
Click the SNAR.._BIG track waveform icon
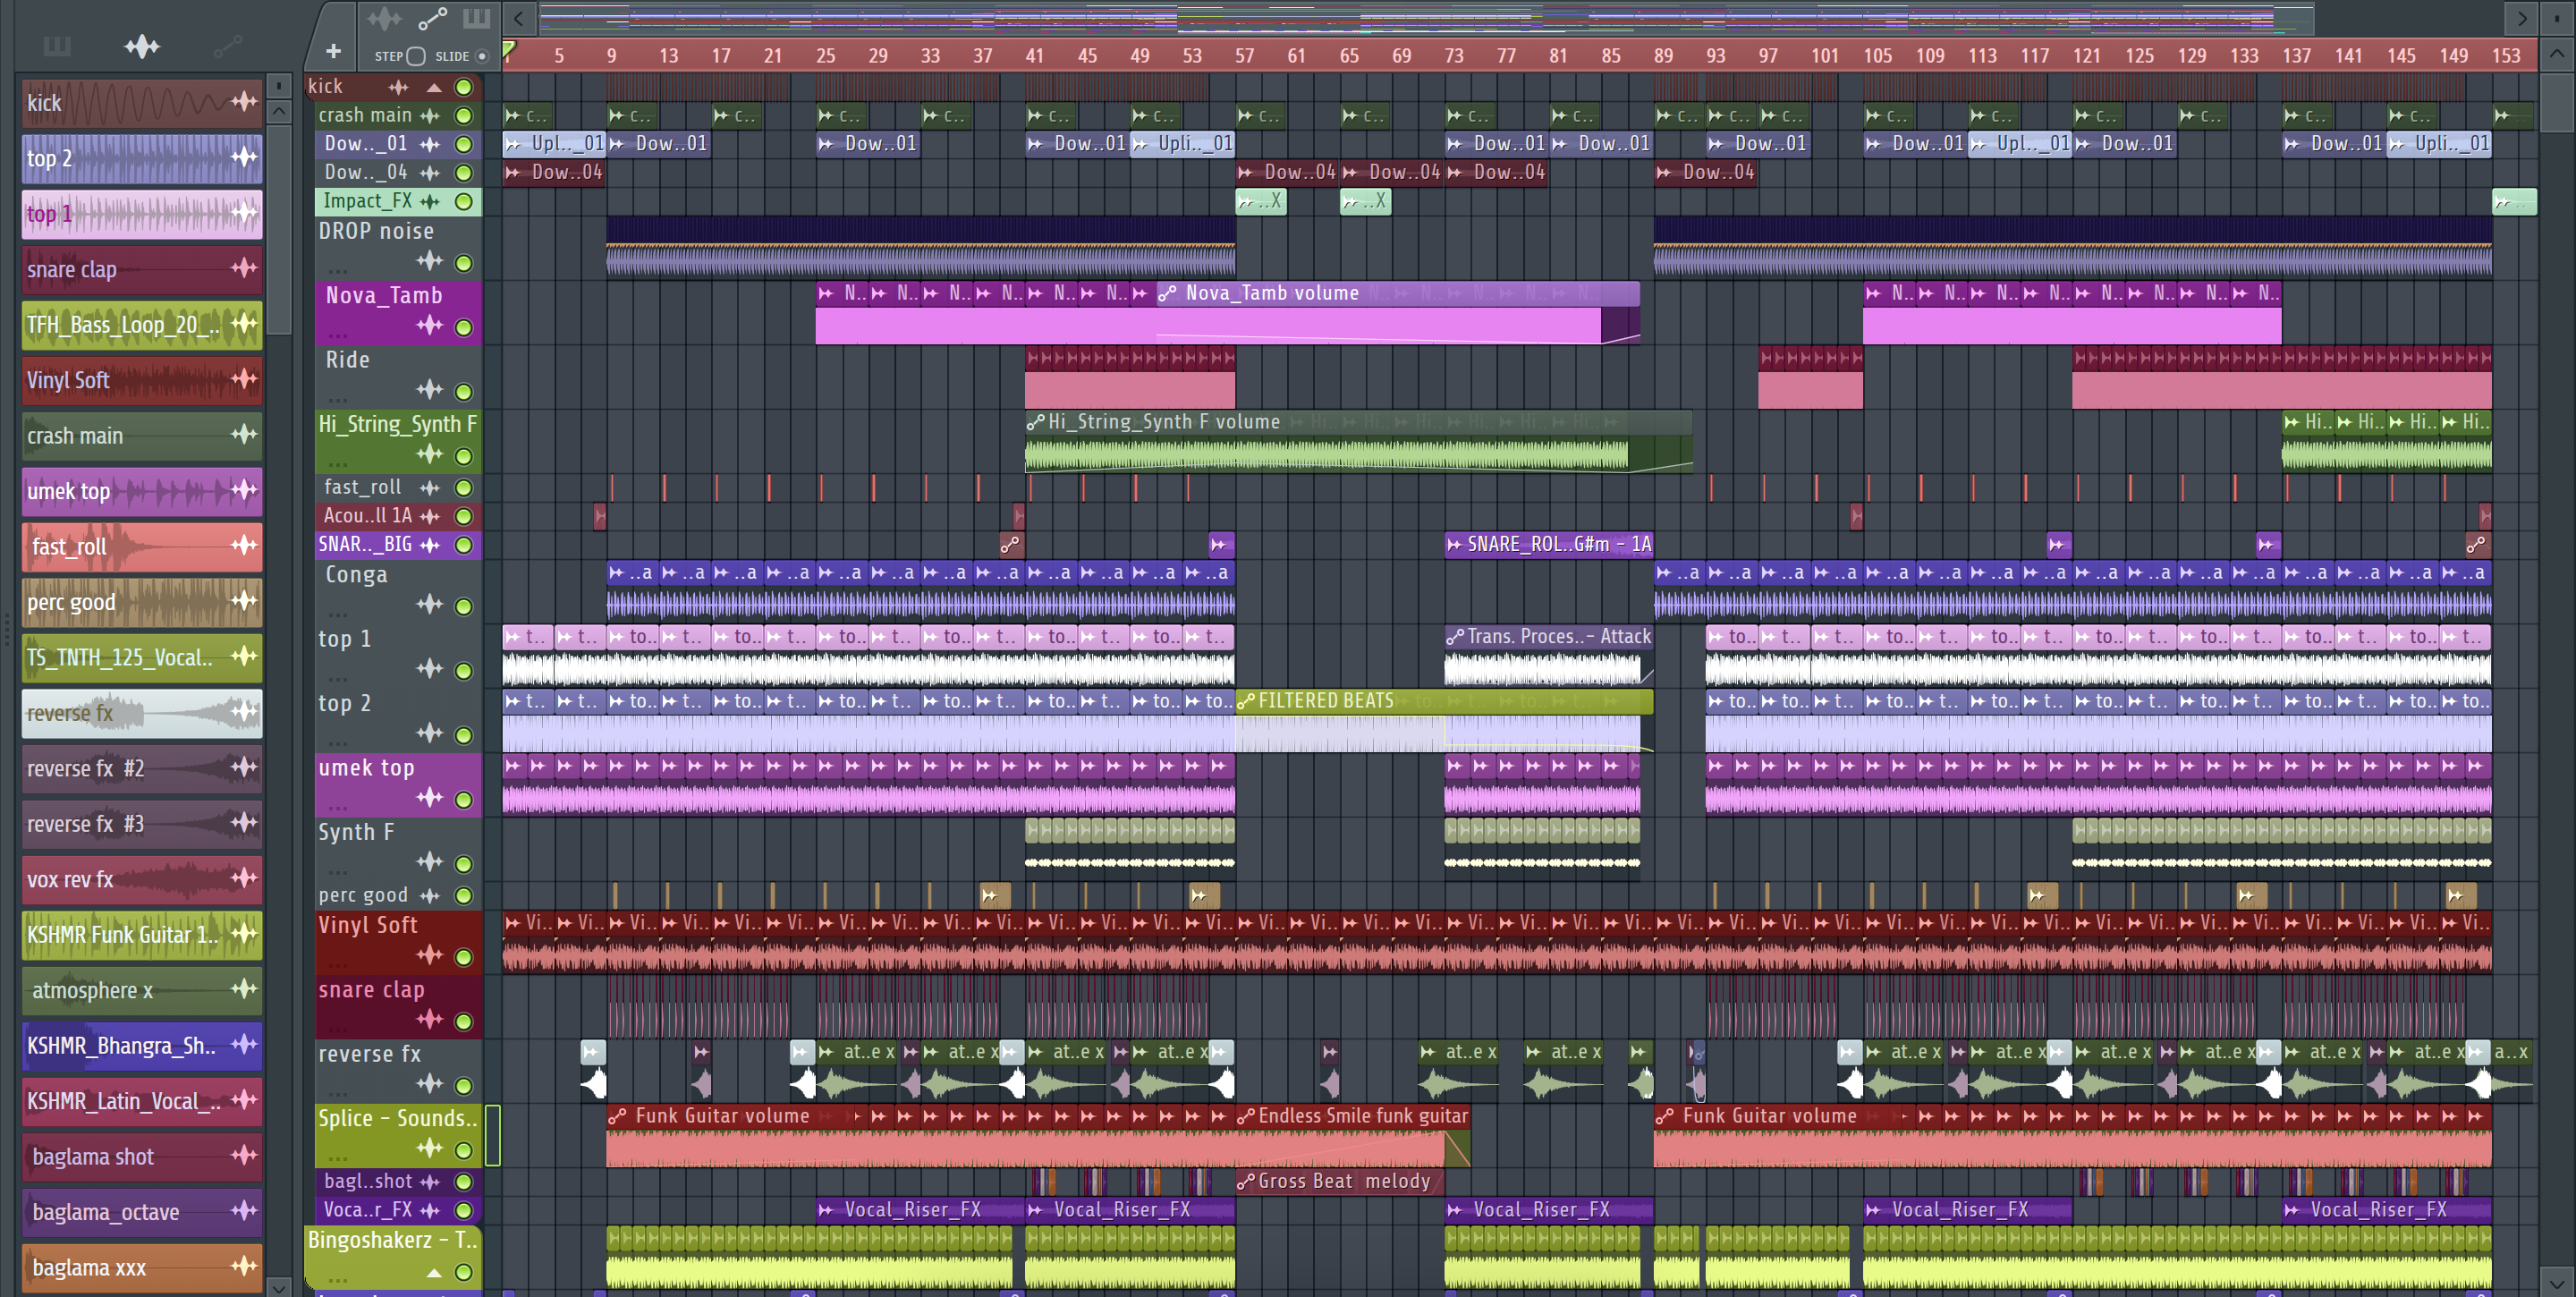(430, 545)
